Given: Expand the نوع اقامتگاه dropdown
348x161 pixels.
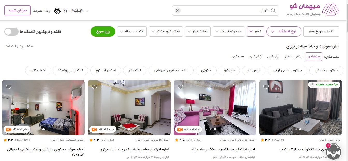Looking at the screenshot, I should point(284,31).
